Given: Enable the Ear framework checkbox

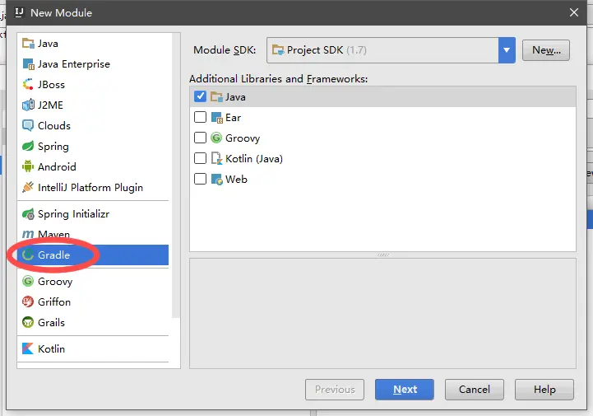Looking at the screenshot, I should click(x=200, y=117).
